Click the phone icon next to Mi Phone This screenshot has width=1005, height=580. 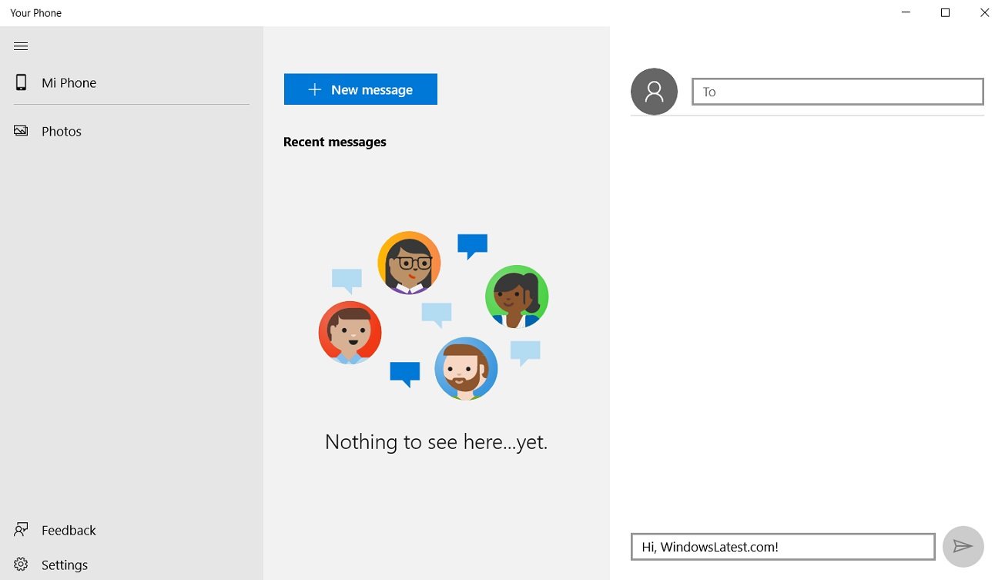20,82
